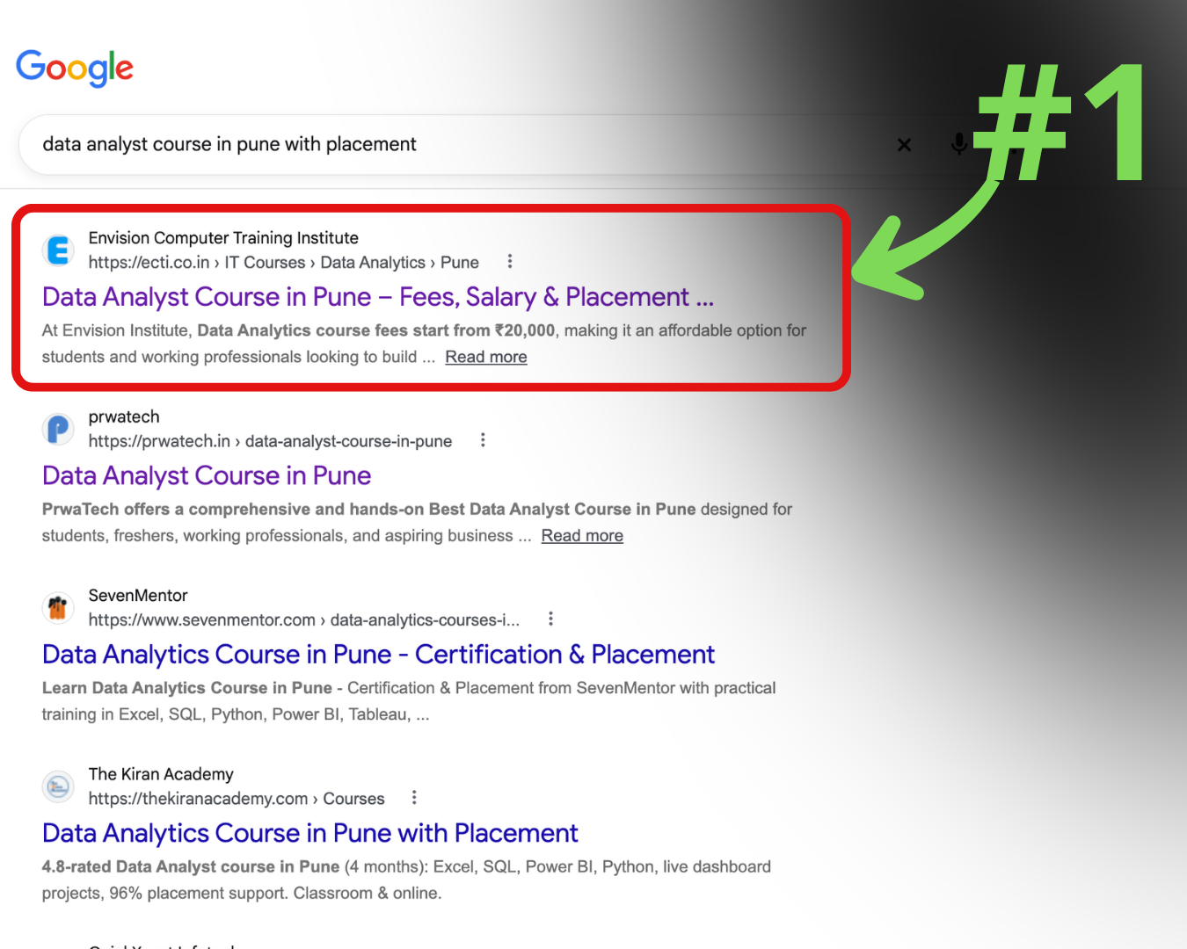Screen dimensions: 1187x949
Task: Click the snippet text 'PrwaTech offers a comprehensive and hands-on'
Action: 234,510
